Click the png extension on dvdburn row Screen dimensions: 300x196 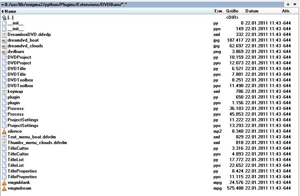pyautogui.click(x=217, y=52)
